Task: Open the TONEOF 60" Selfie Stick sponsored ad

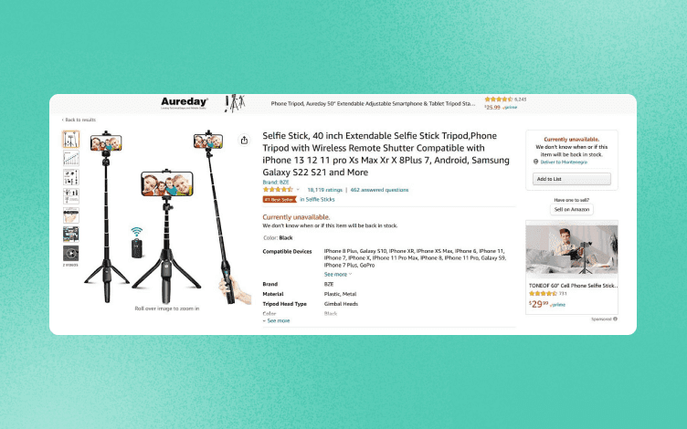Action: 571,267
